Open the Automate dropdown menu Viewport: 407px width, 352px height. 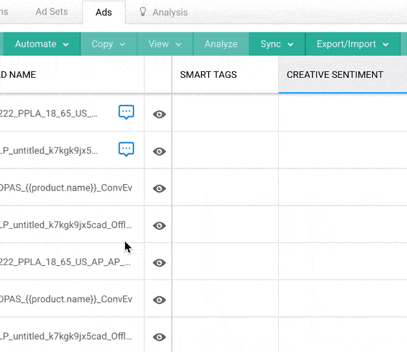click(41, 44)
